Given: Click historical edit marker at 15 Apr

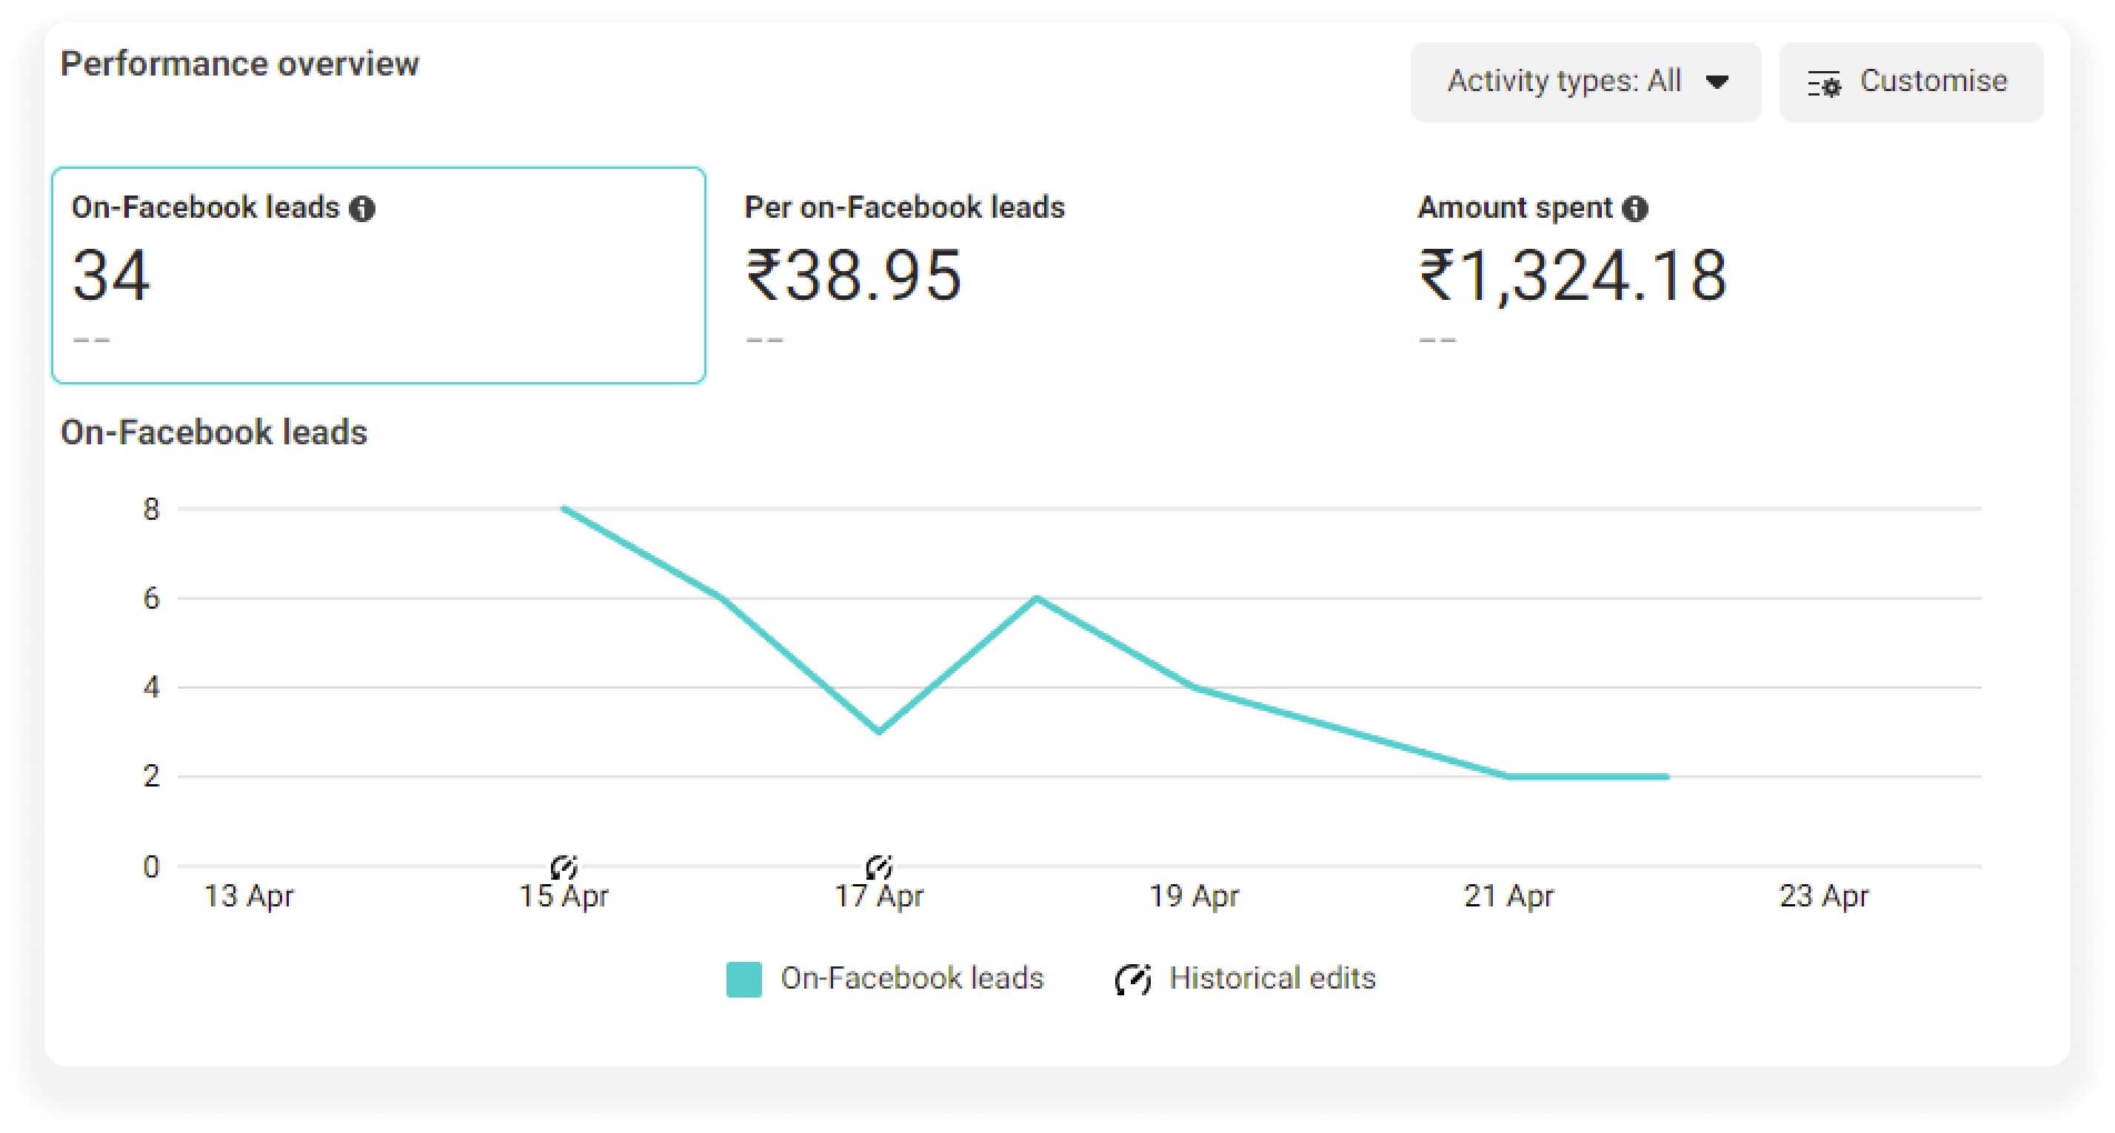Looking at the screenshot, I should pos(564,866).
